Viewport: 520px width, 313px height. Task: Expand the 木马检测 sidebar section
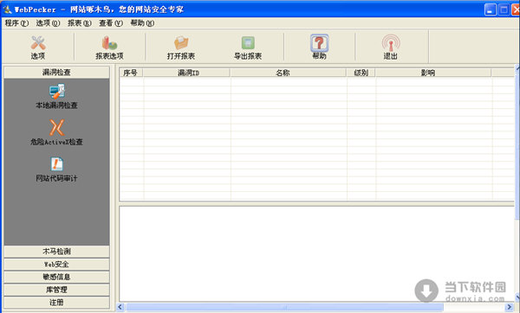[56, 252]
